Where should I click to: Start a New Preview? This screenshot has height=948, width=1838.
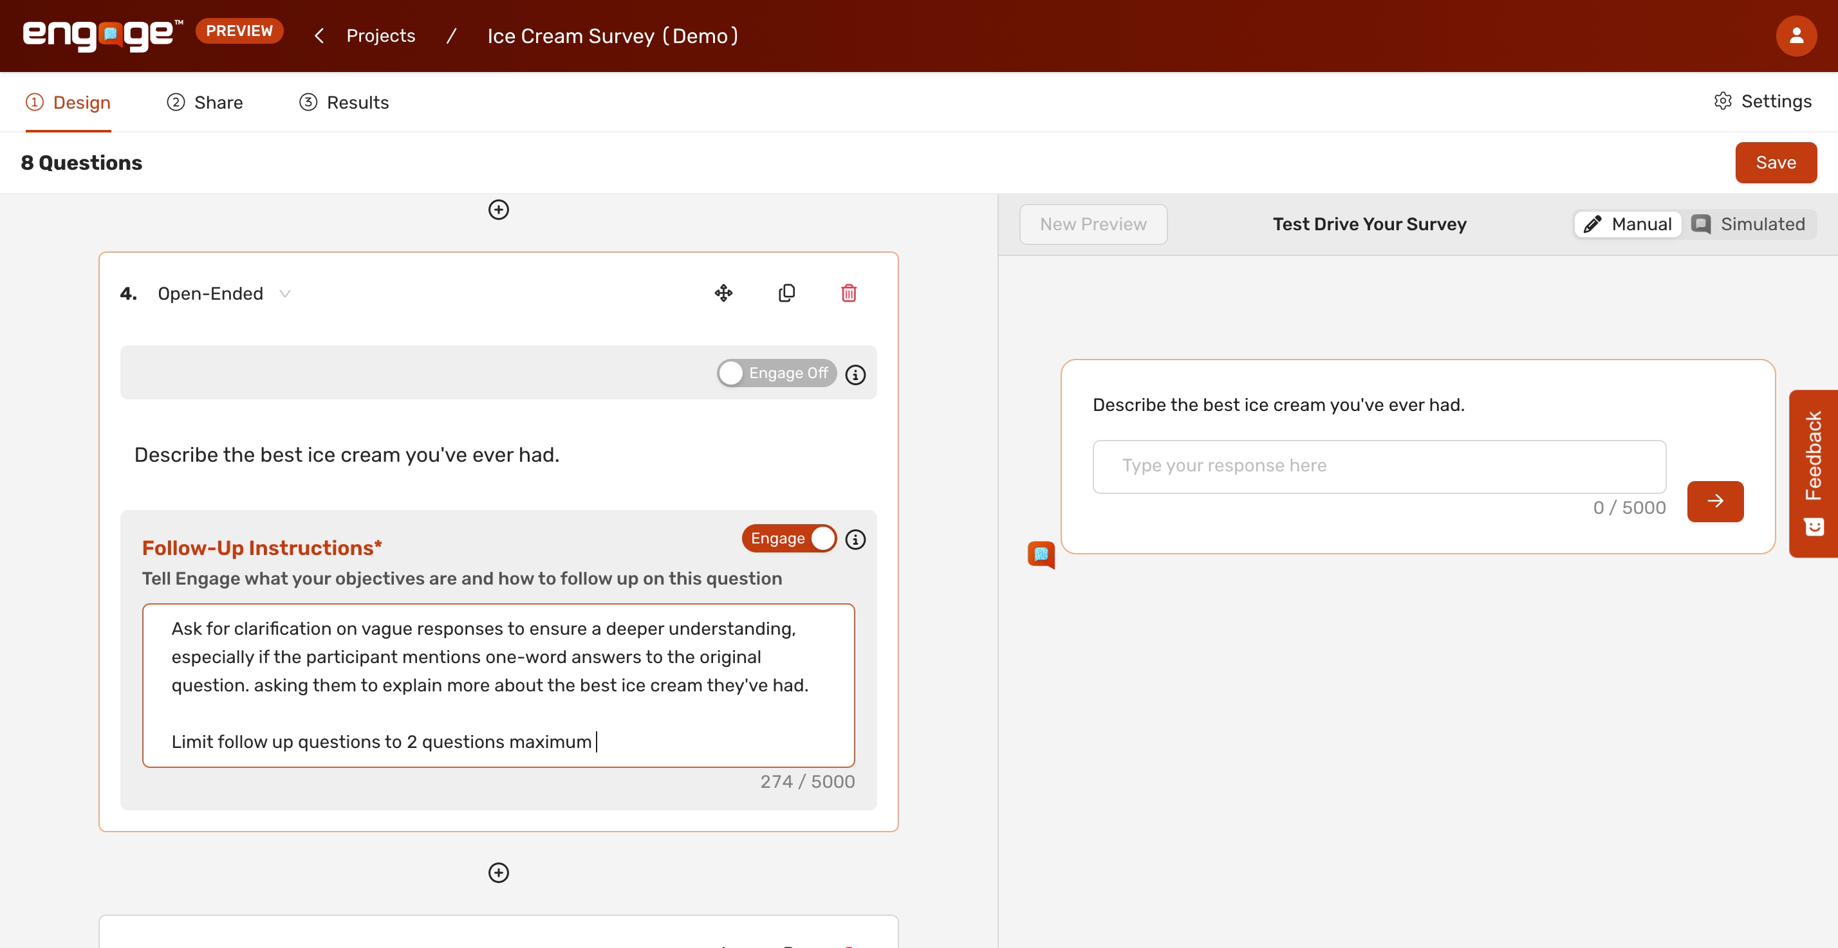pyautogui.click(x=1093, y=224)
